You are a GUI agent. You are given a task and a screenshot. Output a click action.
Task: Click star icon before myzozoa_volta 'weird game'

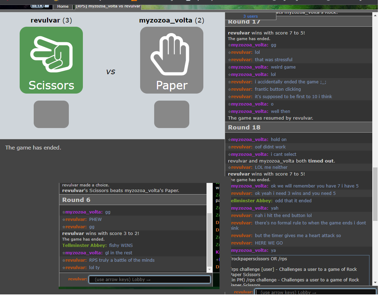[x=229, y=68]
